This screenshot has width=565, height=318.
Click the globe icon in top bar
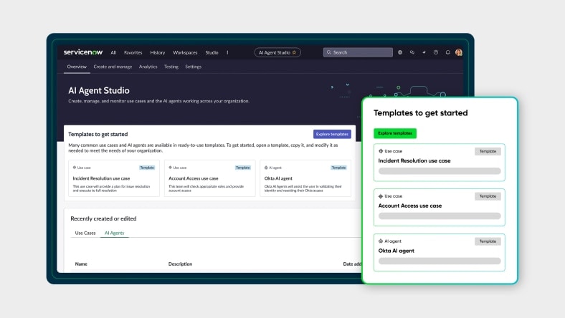400,52
